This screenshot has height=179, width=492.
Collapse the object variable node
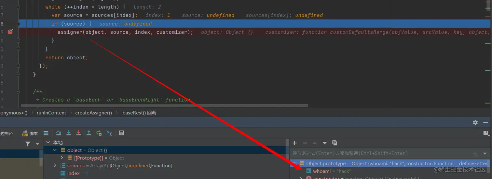[x=55, y=150]
